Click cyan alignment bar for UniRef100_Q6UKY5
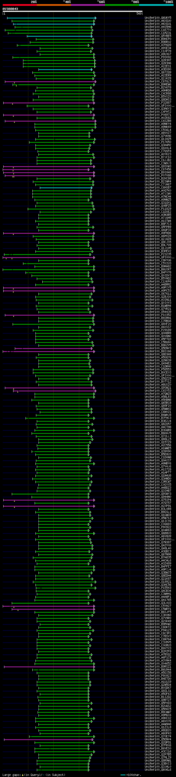This screenshot has width=176, height=777. [51, 18]
